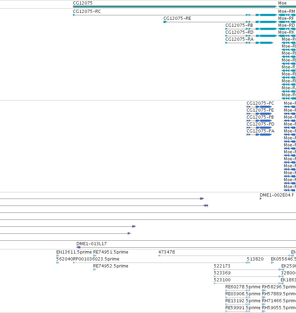Click the DME1-002E04.F label
The width and height of the screenshot is (296, 313).
click(x=277, y=195)
